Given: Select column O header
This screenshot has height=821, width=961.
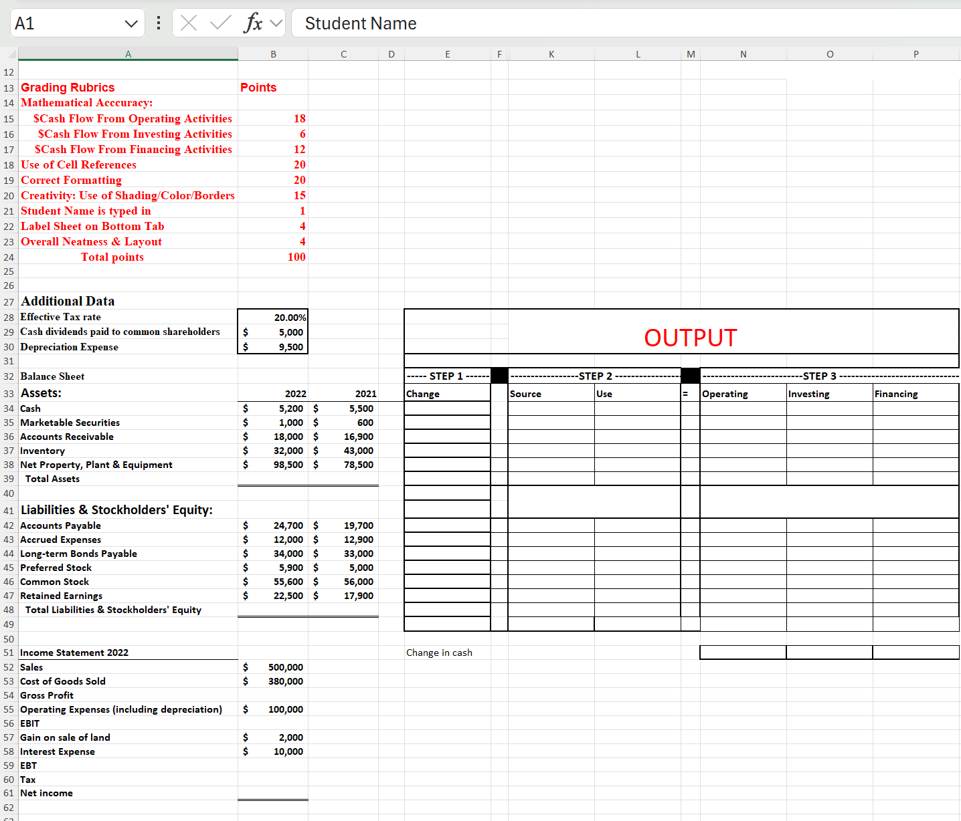Looking at the screenshot, I should pos(830,54).
